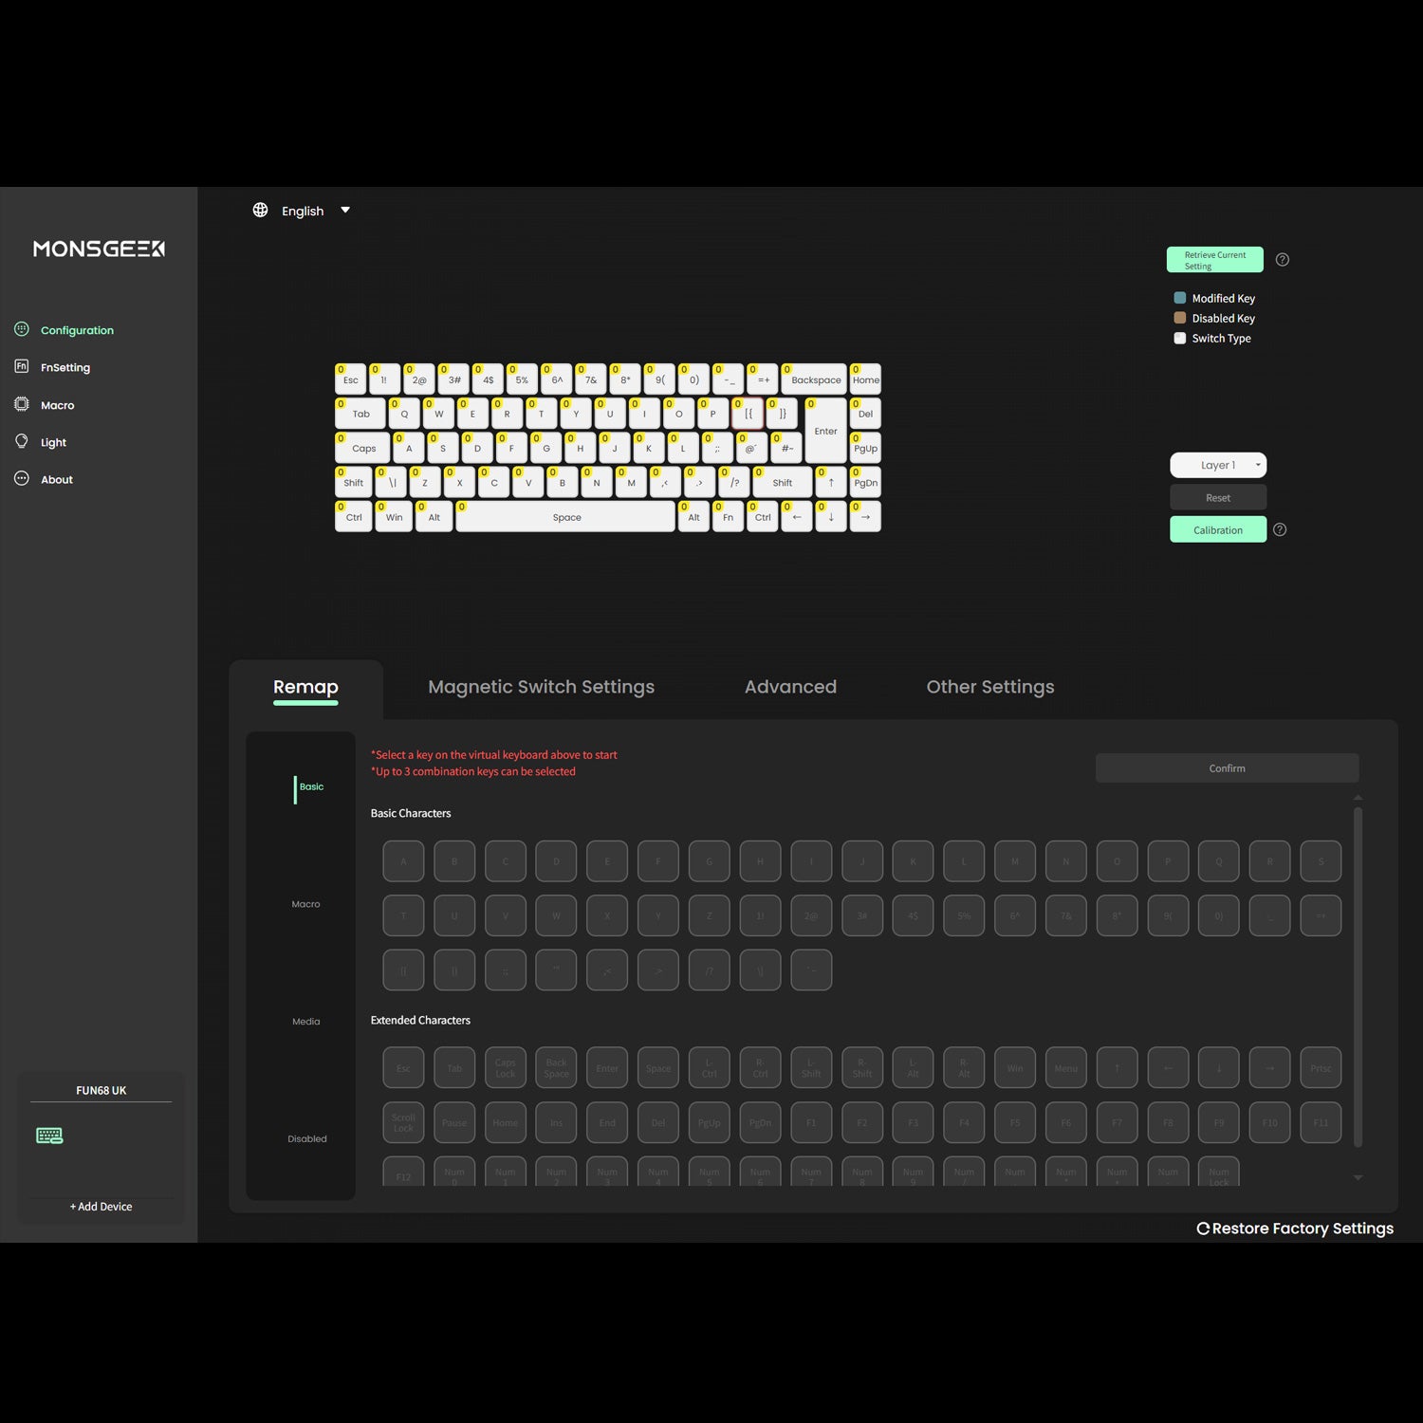Open FnSetting via the Fn icon
Screen dimensions: 1423x1423
point(21,366)
